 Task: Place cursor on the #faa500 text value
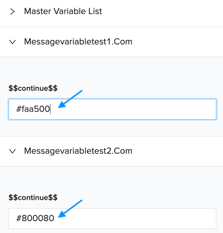(33, 110)
